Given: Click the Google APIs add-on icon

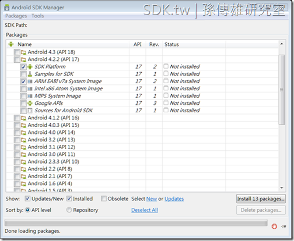Looking at the screenshot, I should point(30,103).
